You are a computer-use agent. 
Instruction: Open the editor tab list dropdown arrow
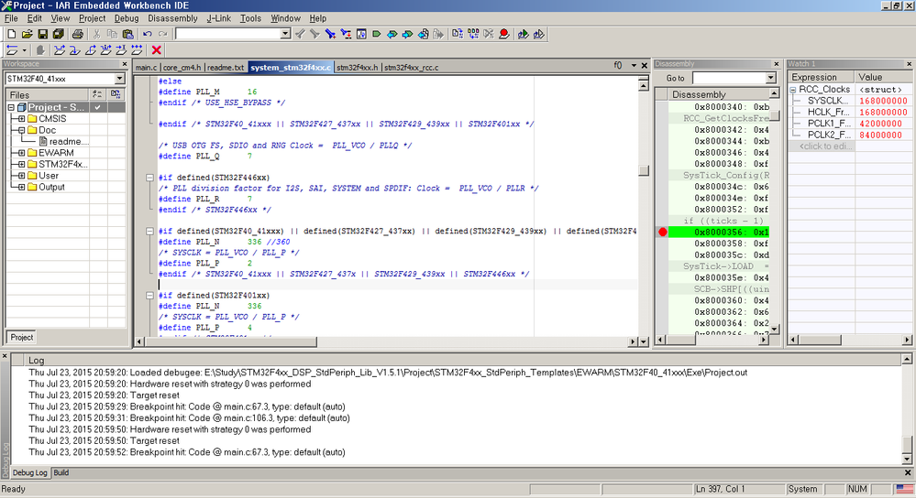[x=634, y=65]
